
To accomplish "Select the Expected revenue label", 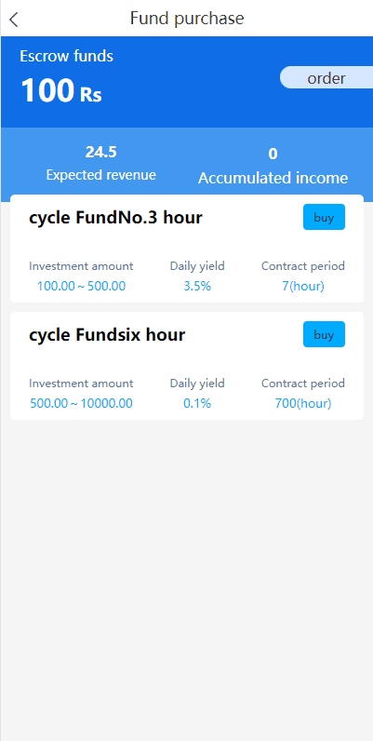I will pyautogui.click(x=101, y=175).
